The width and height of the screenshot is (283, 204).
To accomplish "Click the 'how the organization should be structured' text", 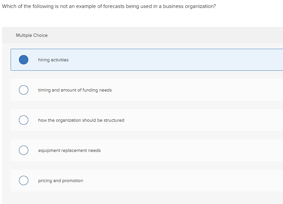I will pos(81,120).
